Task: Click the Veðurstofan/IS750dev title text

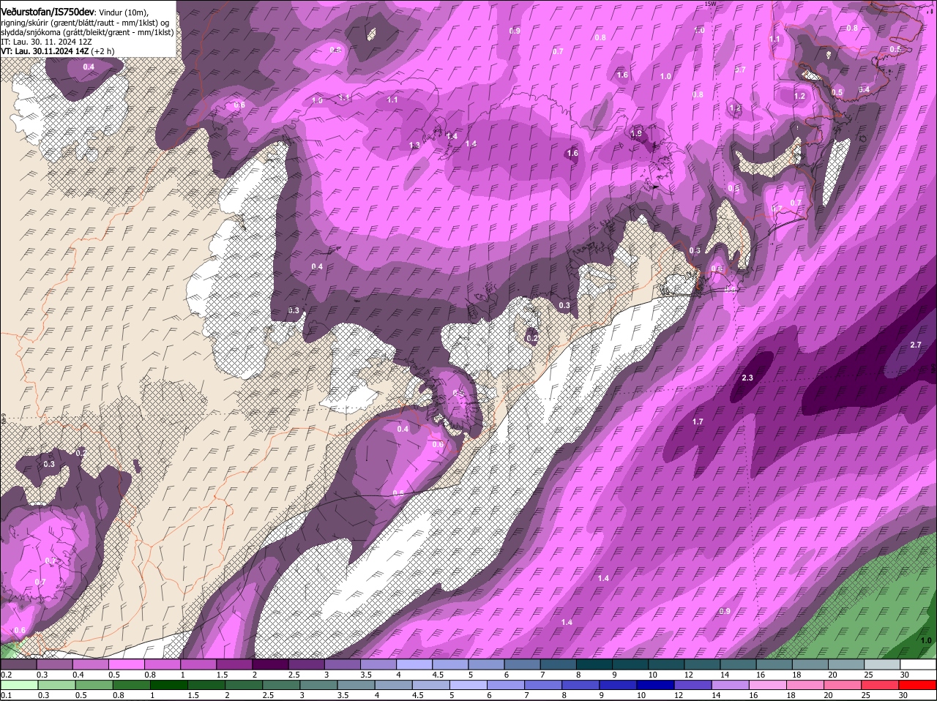Action: click(x=48, y=12)
